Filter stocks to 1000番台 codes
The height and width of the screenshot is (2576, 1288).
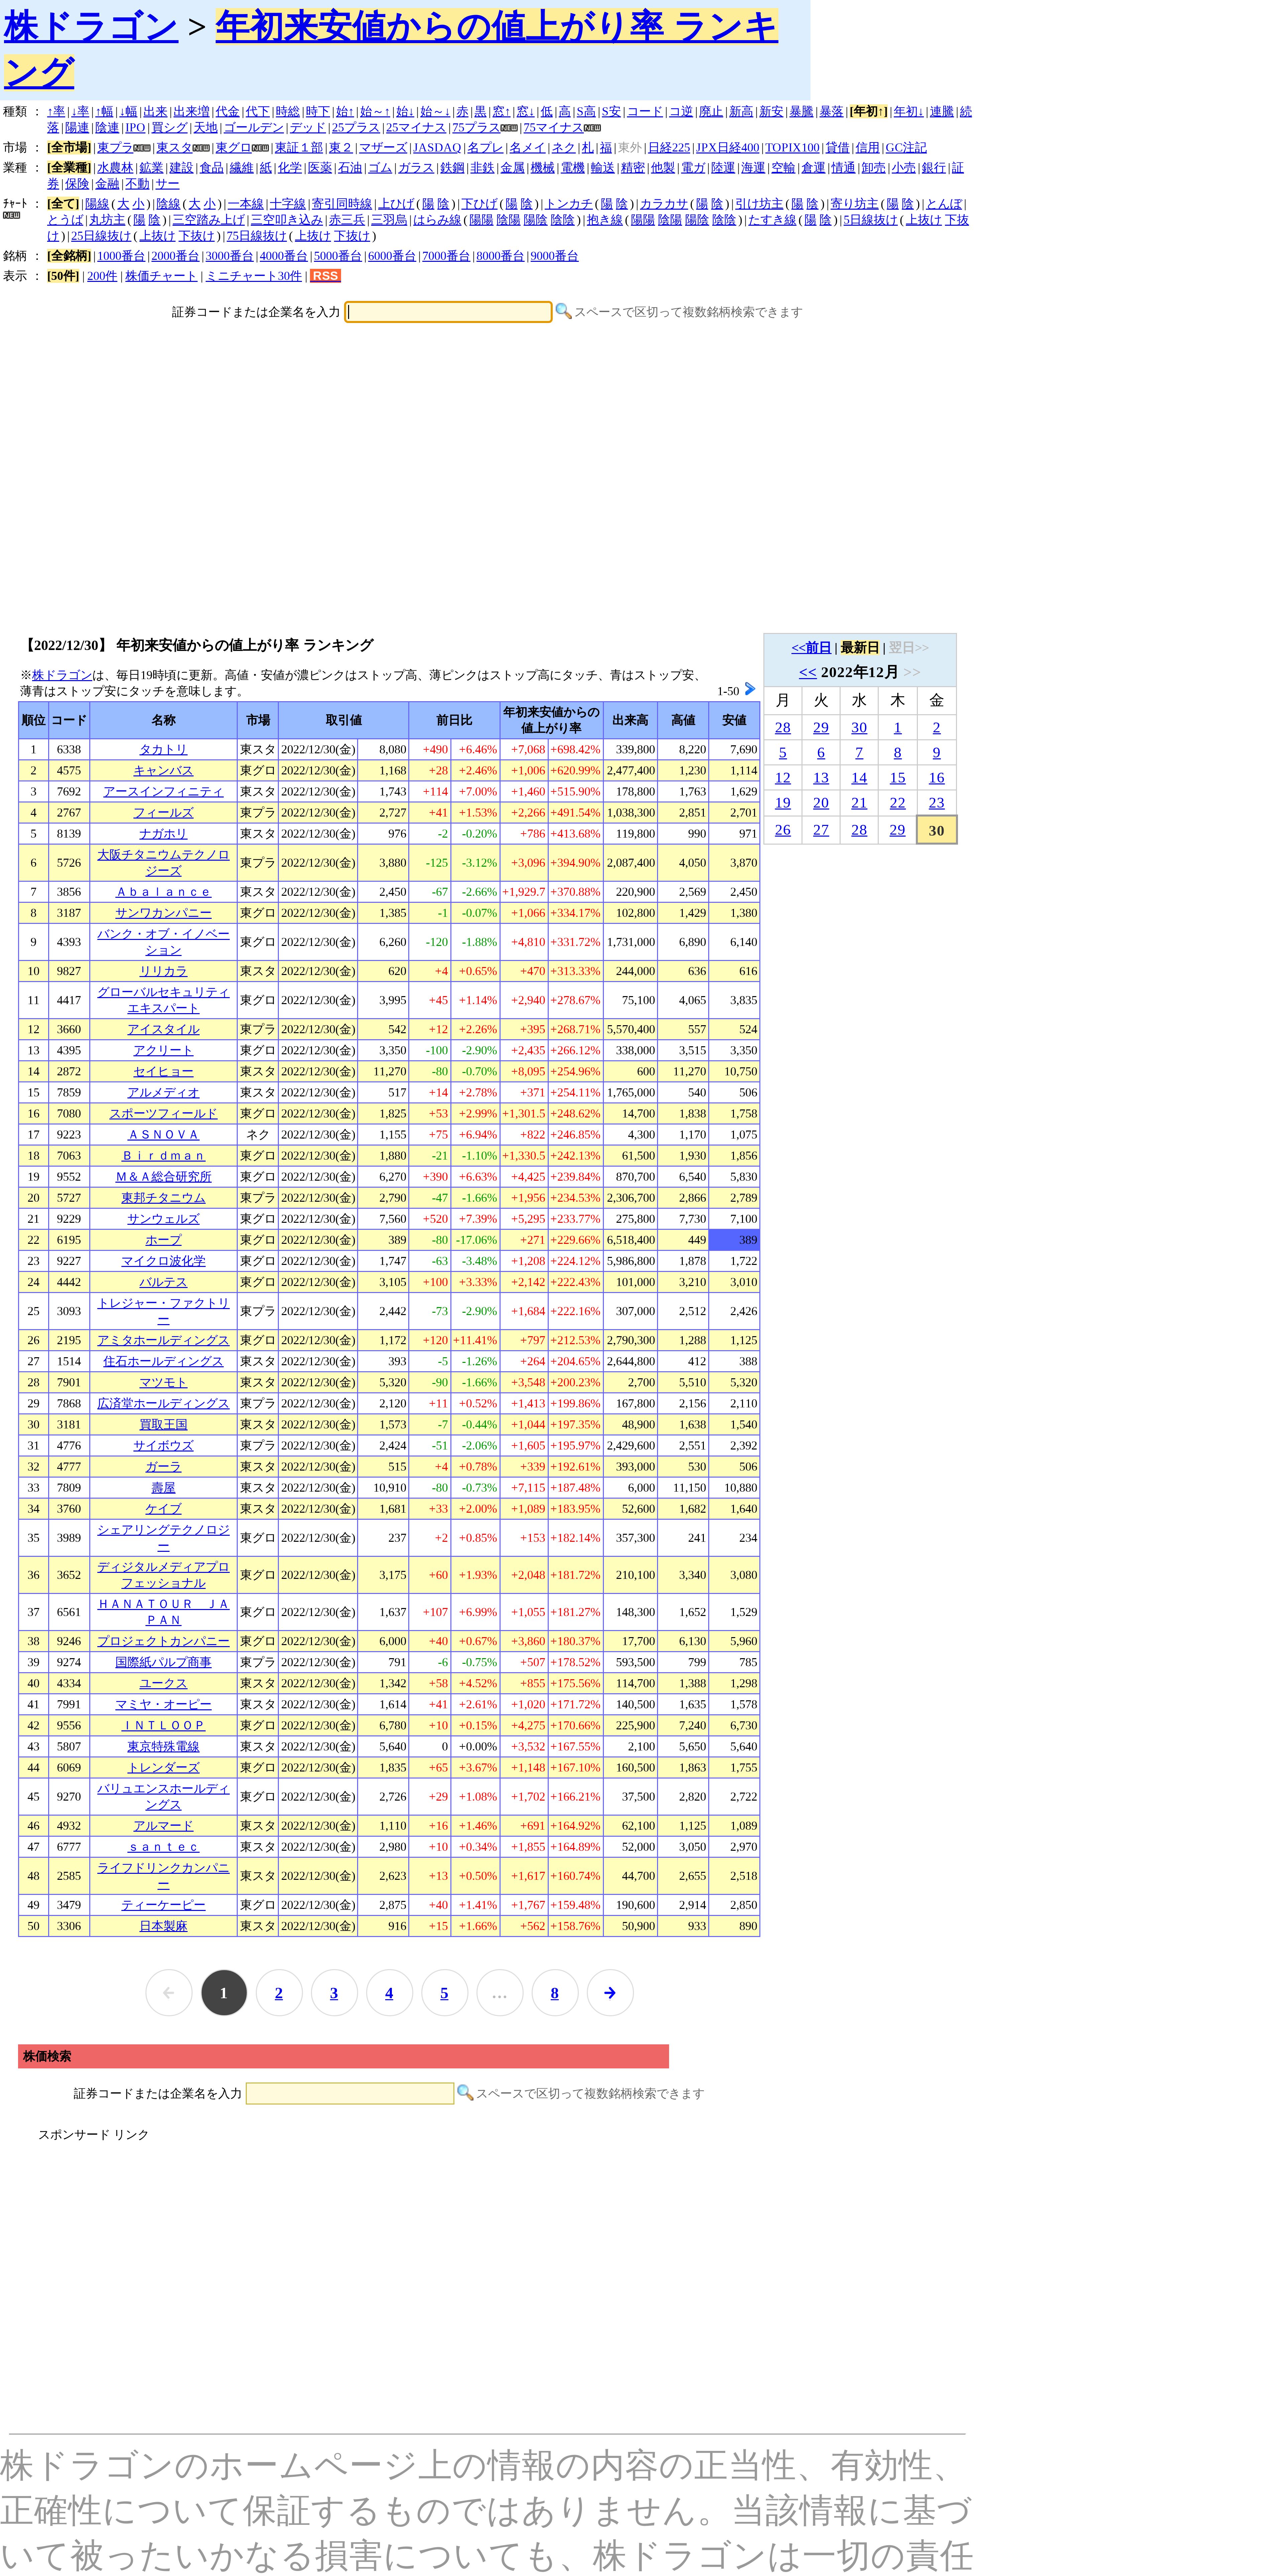click(121, 256)
